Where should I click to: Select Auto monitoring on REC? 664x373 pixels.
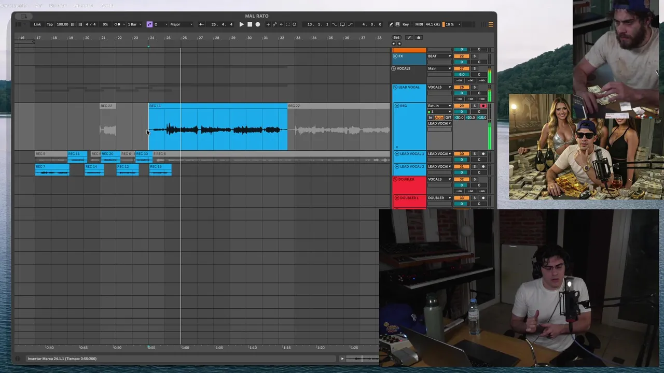point(439,118)
